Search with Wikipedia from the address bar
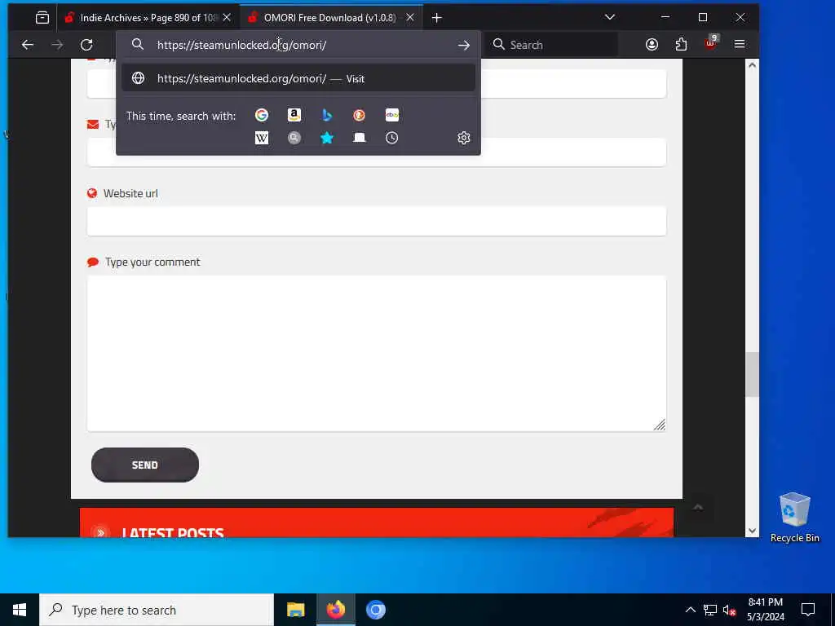 (x=262, y=138)
